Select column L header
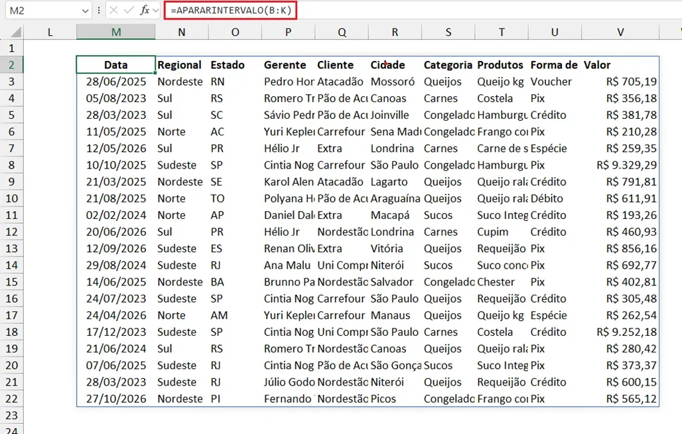Image resolution: width=682 pixels, height=434 pixels. (x=50, y=32)
